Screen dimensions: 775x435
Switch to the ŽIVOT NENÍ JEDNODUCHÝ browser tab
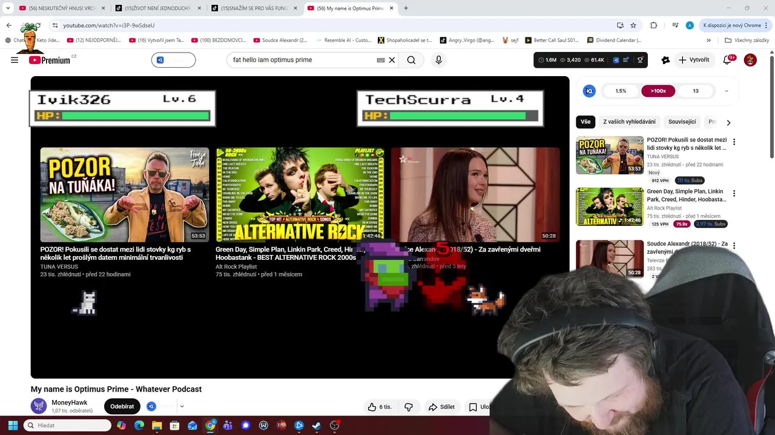point(157,8)
